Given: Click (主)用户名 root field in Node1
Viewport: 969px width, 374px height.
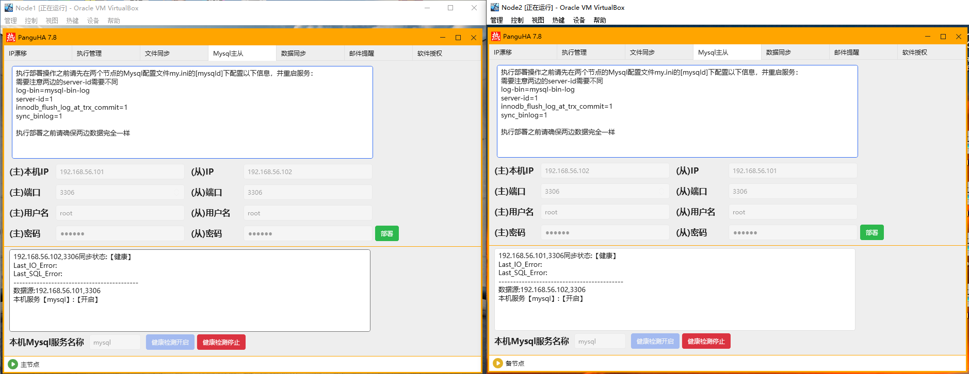Looking at the screenshot, I should coord(120,213).
